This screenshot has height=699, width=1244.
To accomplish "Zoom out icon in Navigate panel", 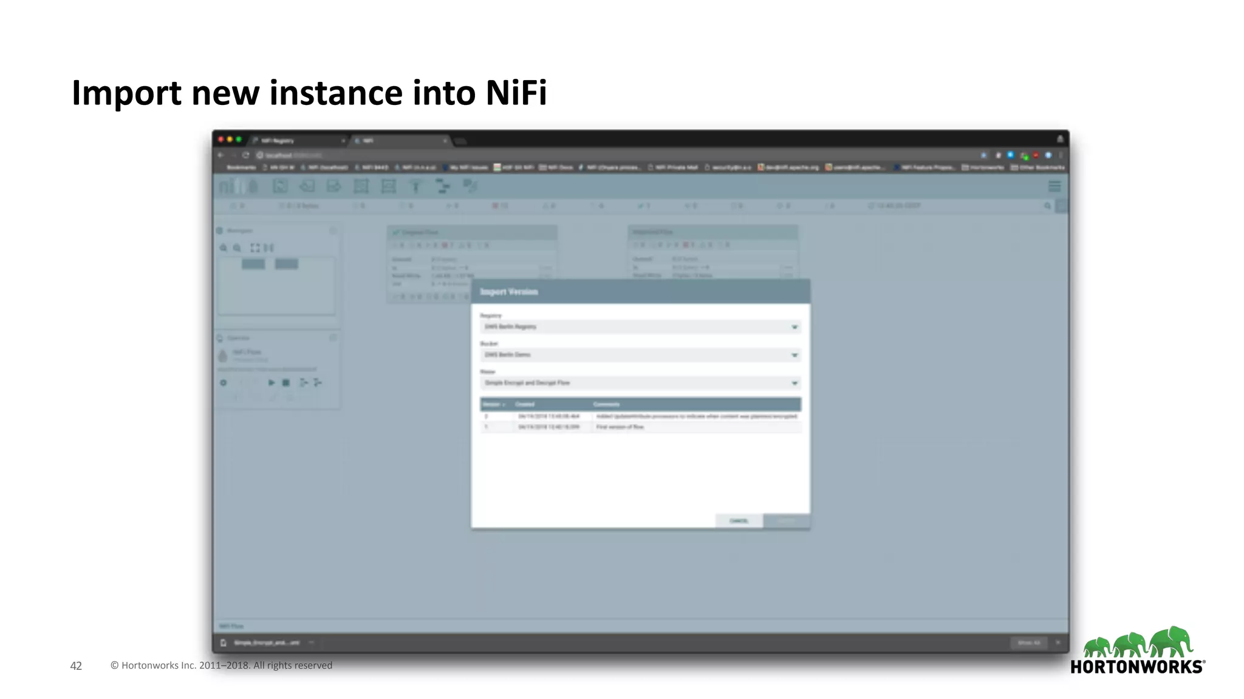I will (238, 248).
